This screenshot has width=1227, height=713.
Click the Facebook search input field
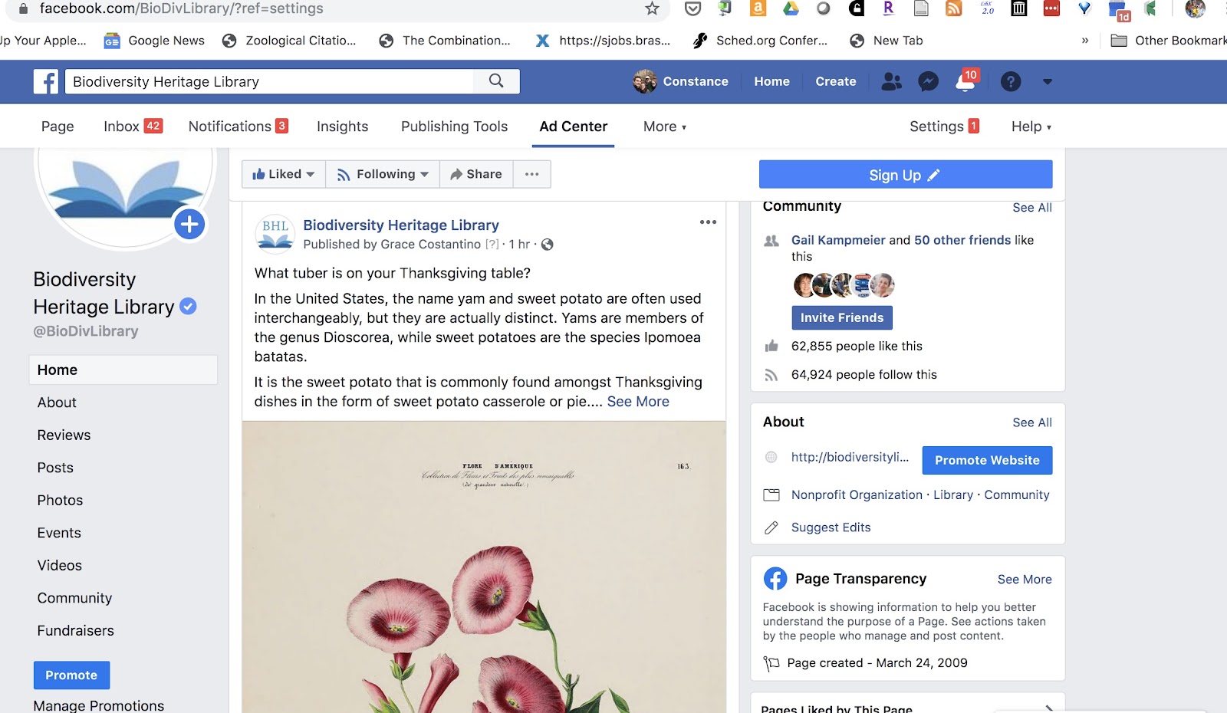(x=269, y=81)
